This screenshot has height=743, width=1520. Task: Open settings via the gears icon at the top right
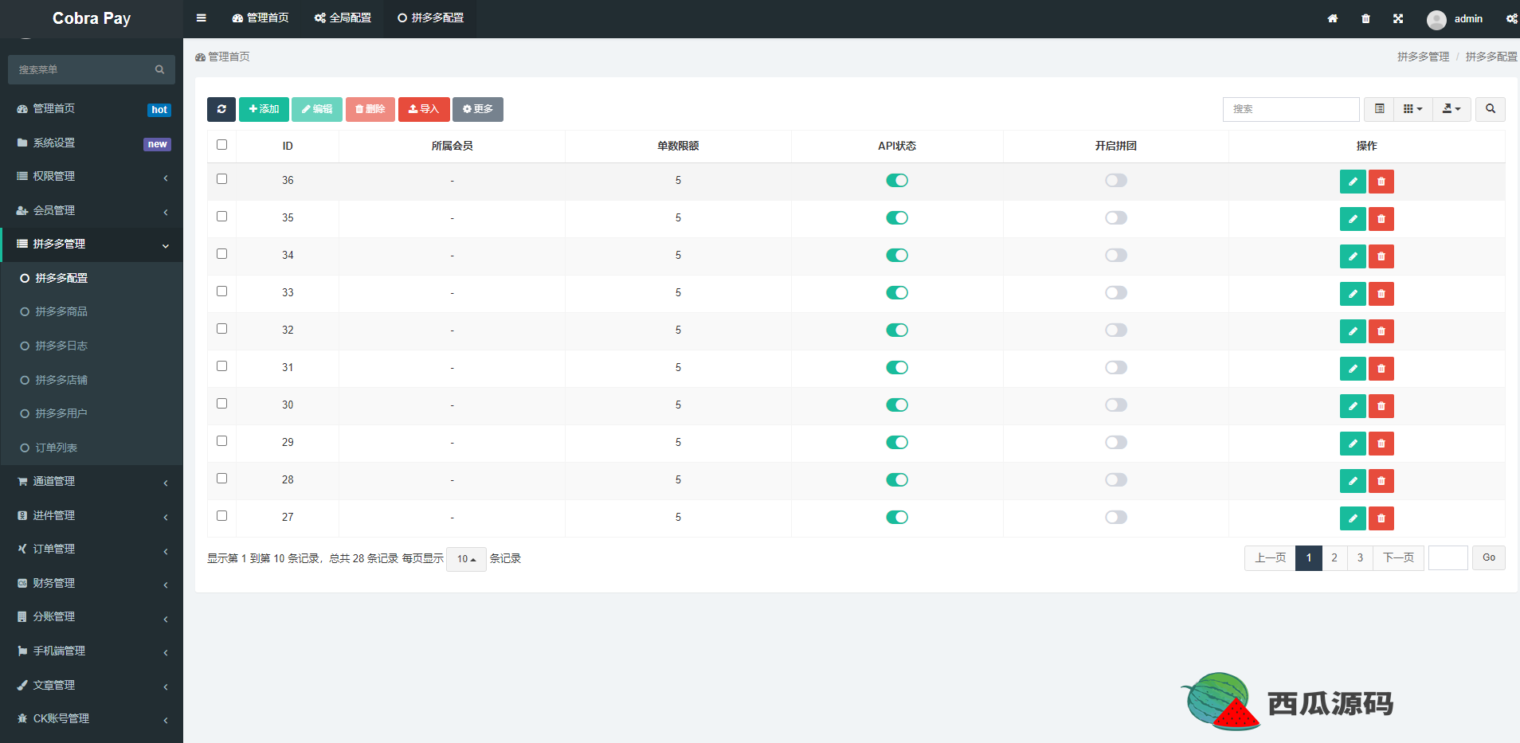[1511, 18]
